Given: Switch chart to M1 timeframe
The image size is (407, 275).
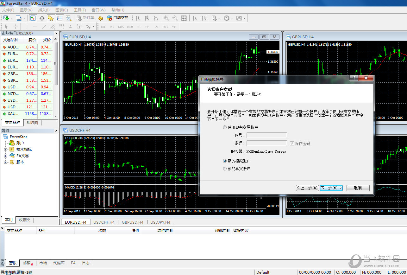Looking at the screenshot, I should pos(103,27).
